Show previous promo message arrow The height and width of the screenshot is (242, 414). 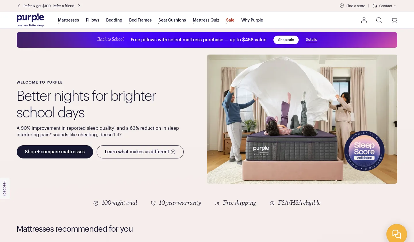[x=19, y=6]
